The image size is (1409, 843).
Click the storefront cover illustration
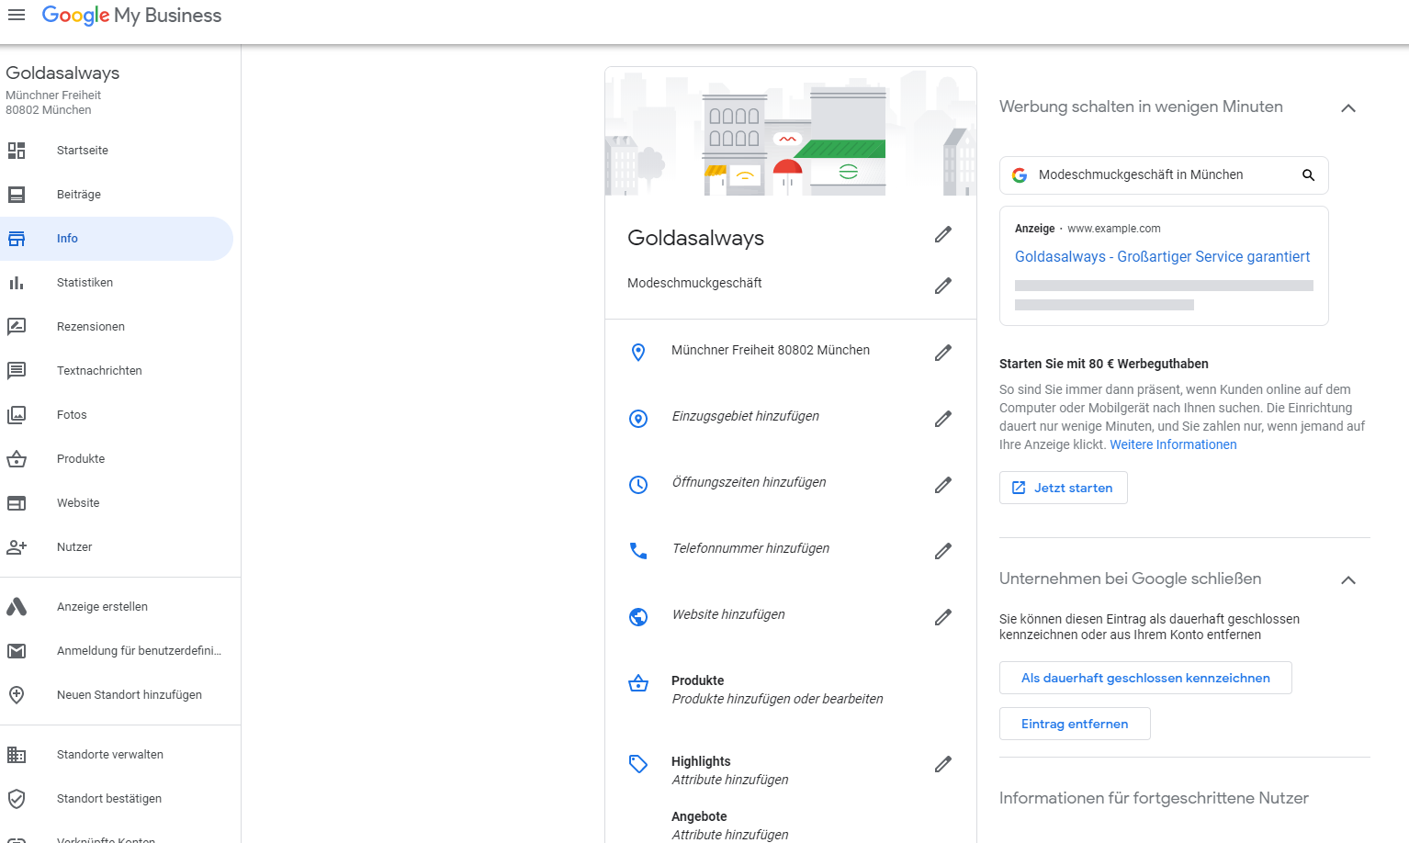791,131
